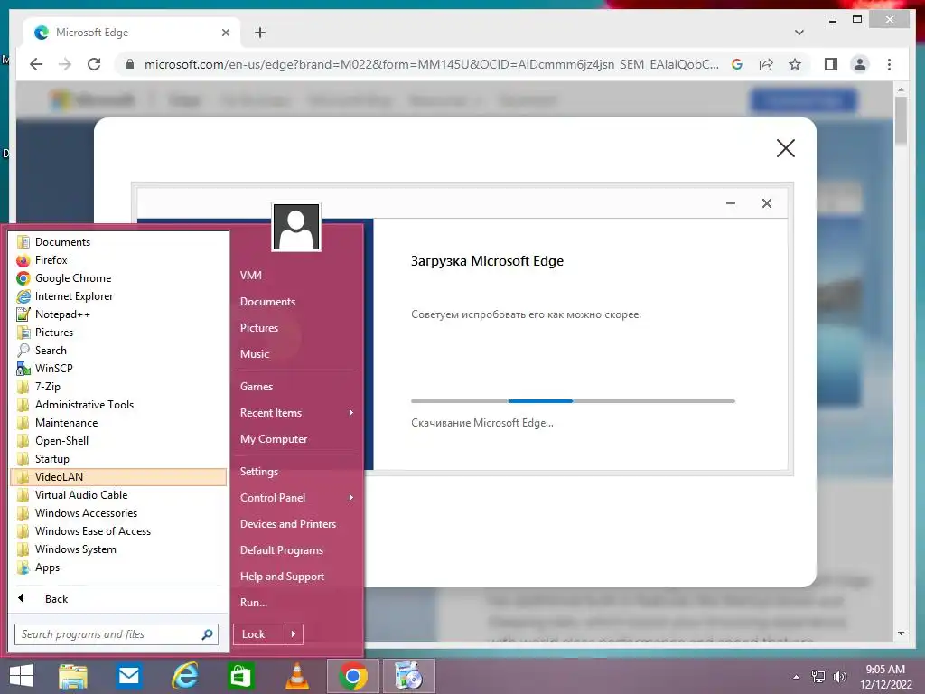Click the volume speaker icon in the tray
Screen dimensions: 925x694
click(x=839, y=677)
